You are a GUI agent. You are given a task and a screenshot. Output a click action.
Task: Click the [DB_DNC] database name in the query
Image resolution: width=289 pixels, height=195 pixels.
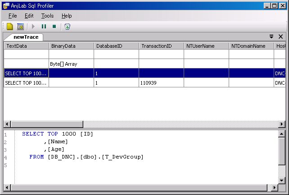[x=61, y=157]
